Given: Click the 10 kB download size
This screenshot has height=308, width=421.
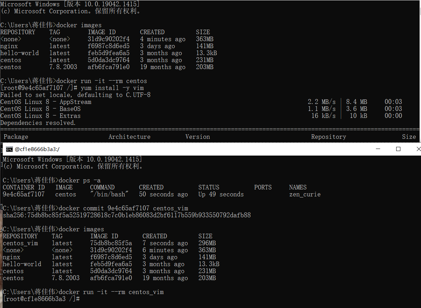Looking at the screenshot, I should (x=358, y=116).
